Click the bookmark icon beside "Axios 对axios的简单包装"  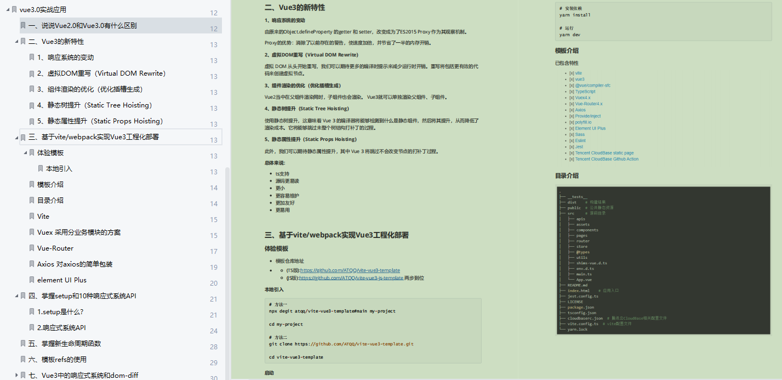31,264
